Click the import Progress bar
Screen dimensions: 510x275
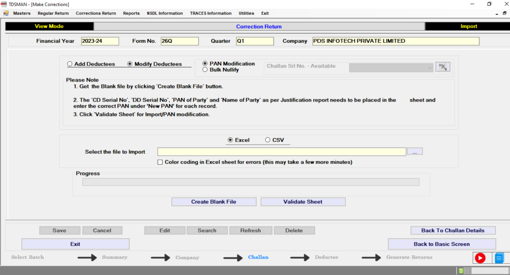coord(251,182)
